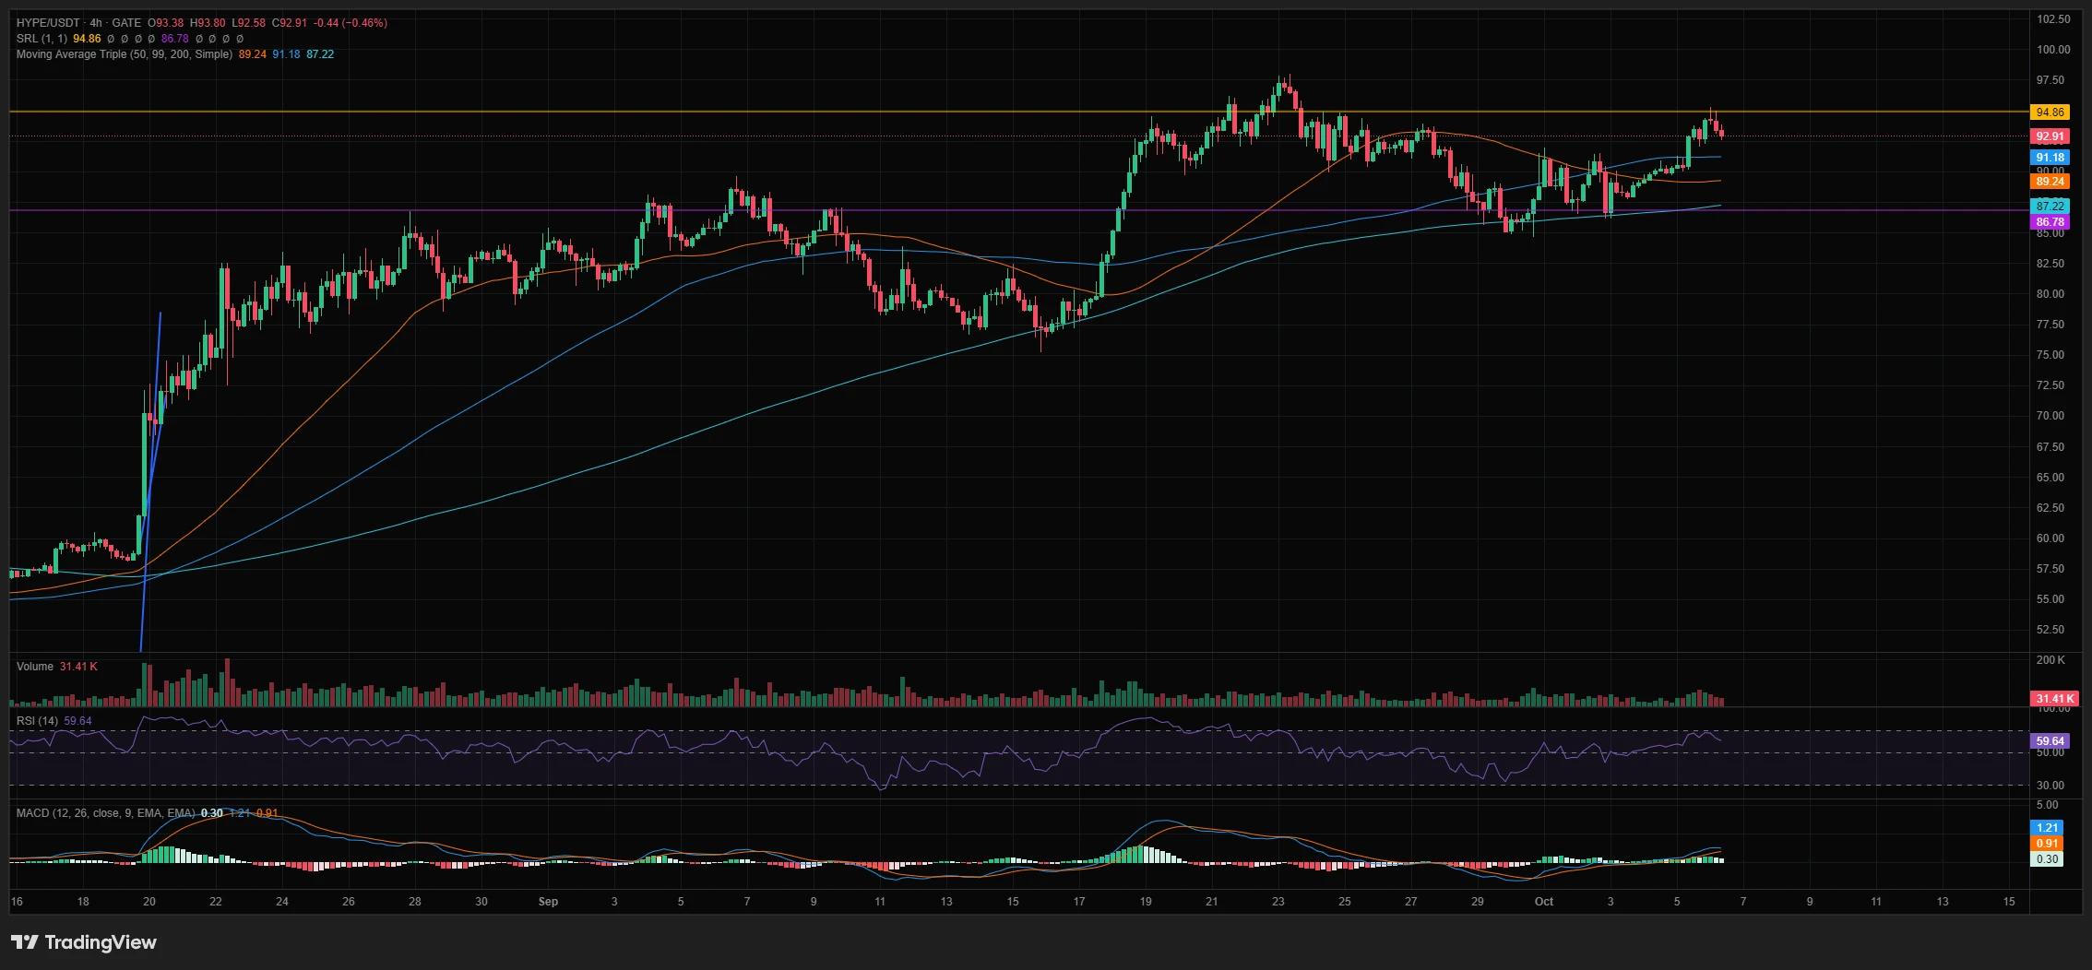Click the O93.38 open value in header

point(166,23)
